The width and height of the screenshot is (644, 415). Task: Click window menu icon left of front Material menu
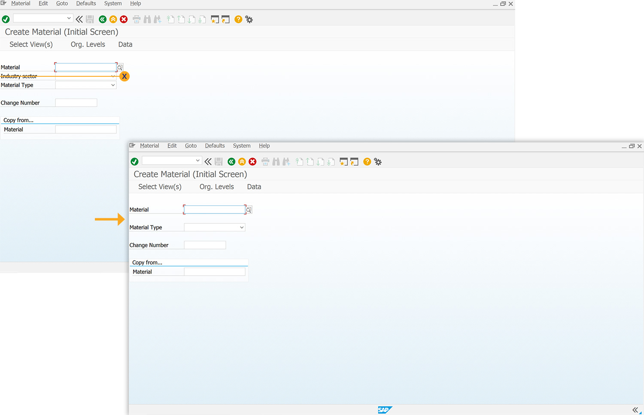132,146
